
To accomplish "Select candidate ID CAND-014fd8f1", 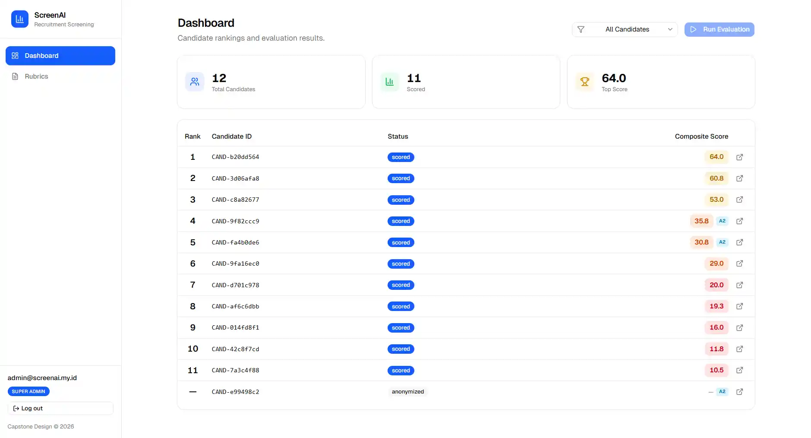I will 235,327.
